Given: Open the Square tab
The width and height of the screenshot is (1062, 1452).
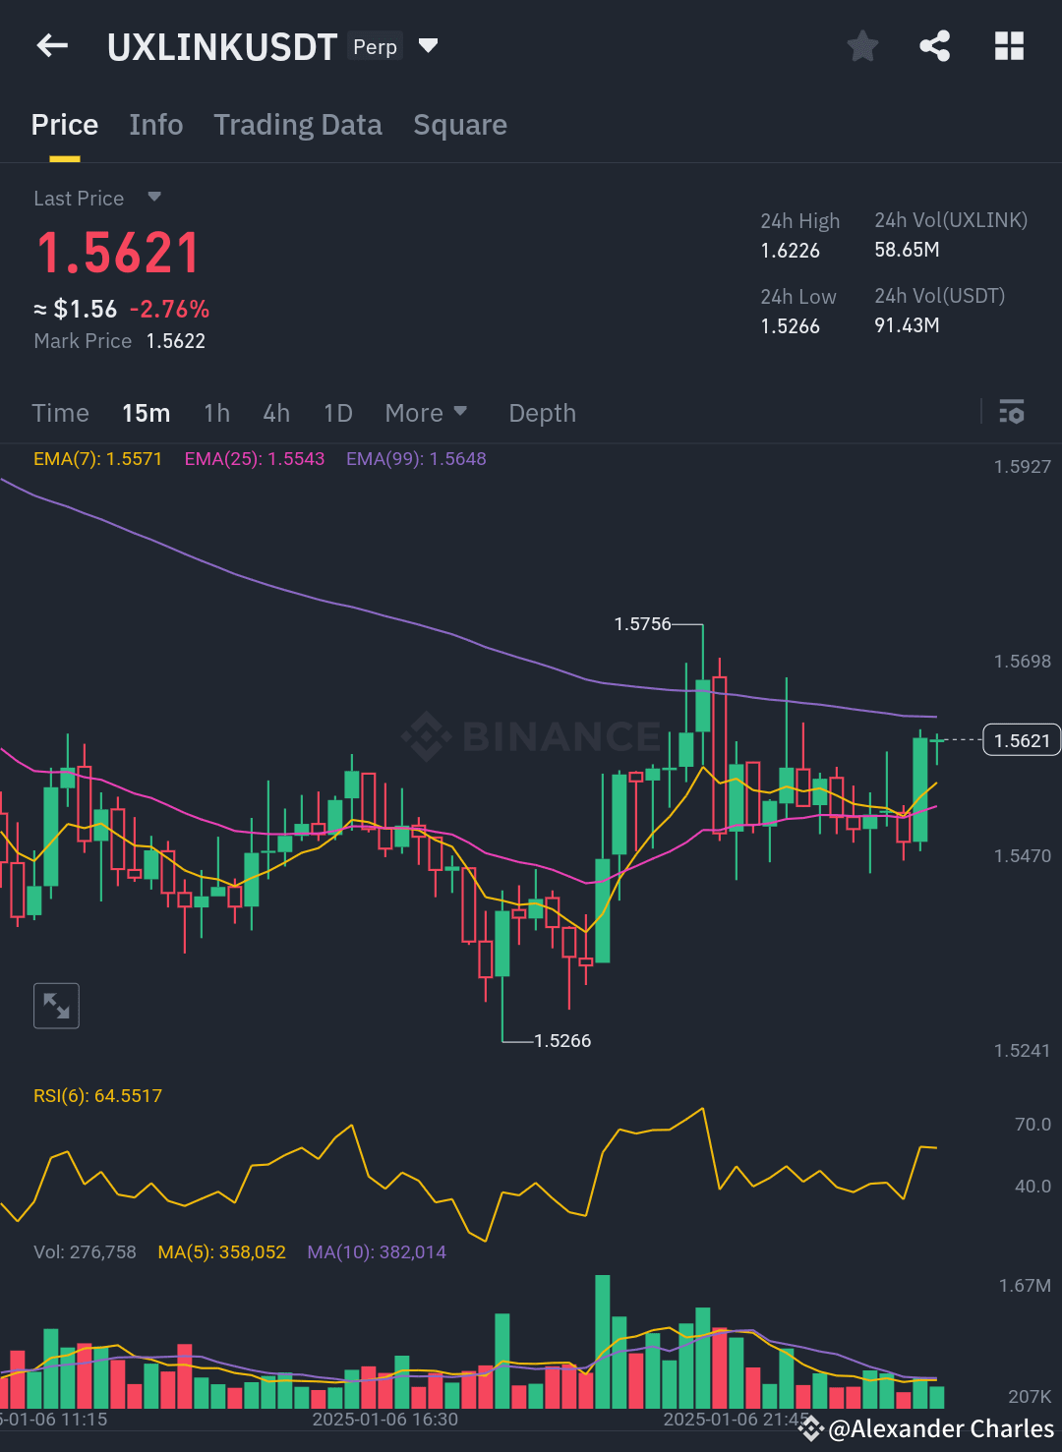Looking at the screenshot, I should 460,125.
